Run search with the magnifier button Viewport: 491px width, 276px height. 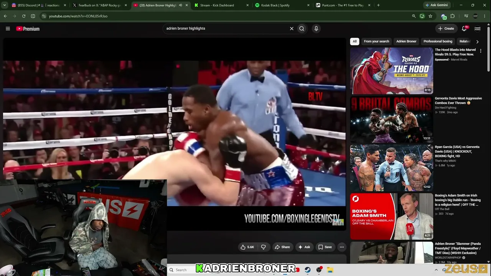[302, 28]
